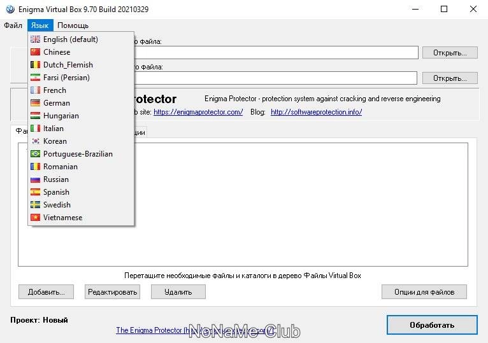
Task: Focus the output file path field
Action: (275, 78)
